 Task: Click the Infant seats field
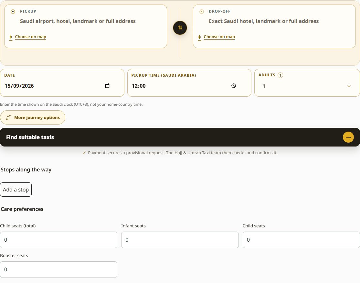[180, 240]
